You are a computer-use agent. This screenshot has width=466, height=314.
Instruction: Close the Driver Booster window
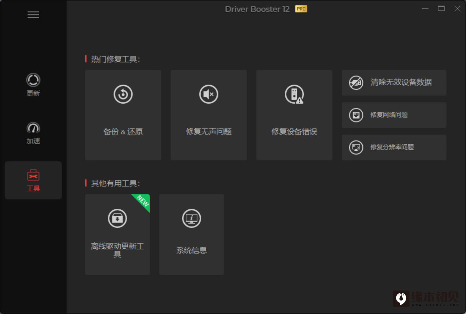pyautogui.click(x=457, y=9)
